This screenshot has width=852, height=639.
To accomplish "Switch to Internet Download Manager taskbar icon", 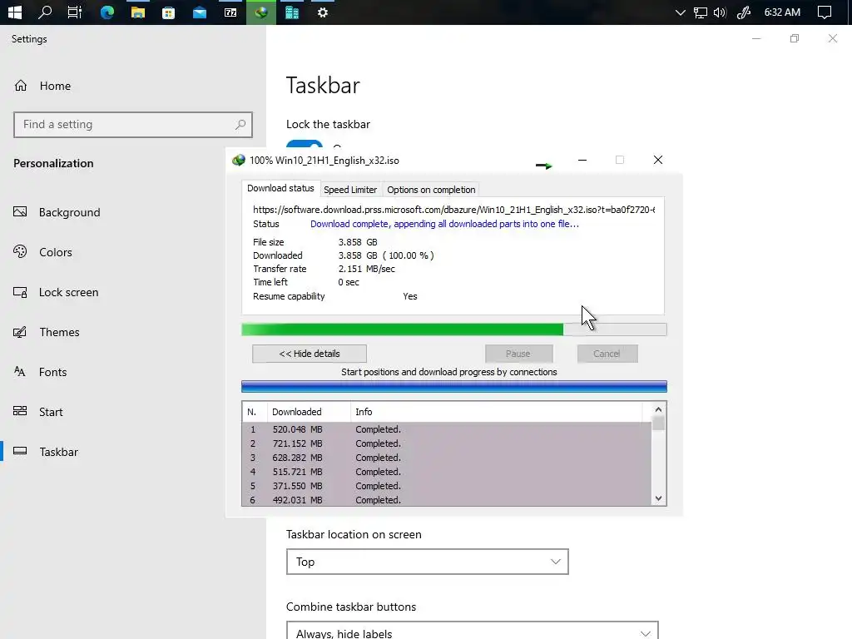I will [x=261, y=12].
